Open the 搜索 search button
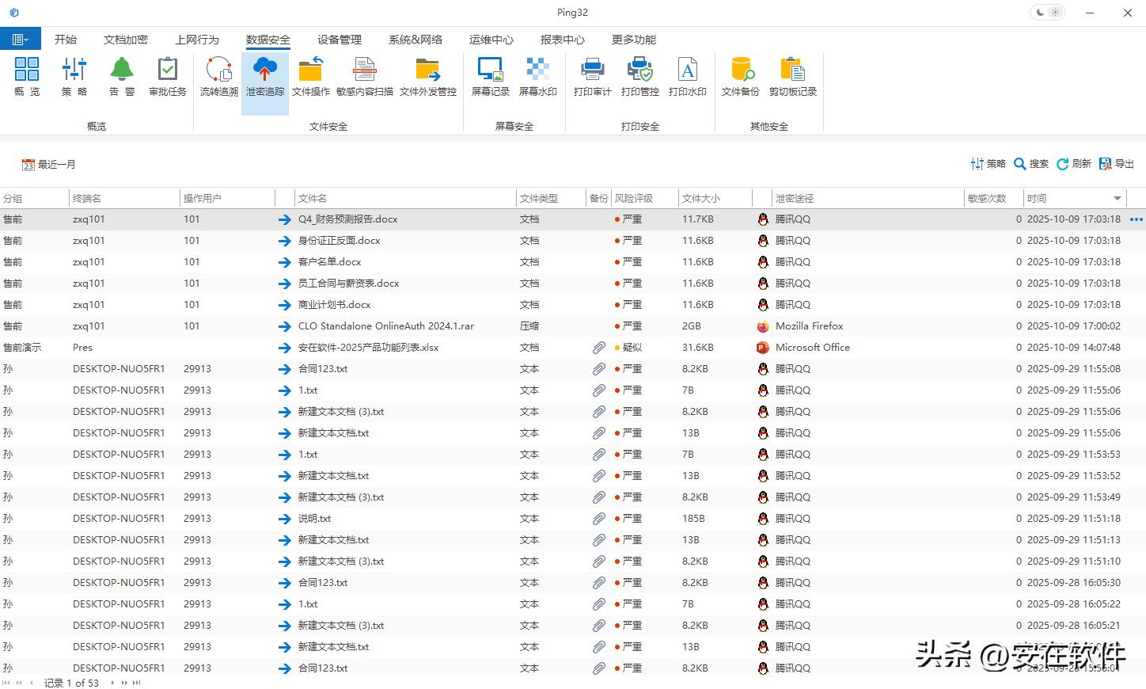 point(1031,164)
